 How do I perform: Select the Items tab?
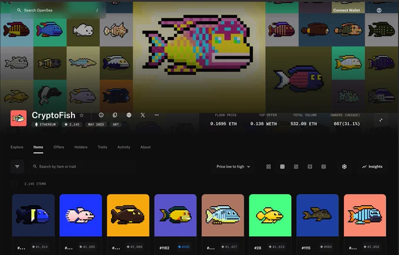(x=38, y=147)
